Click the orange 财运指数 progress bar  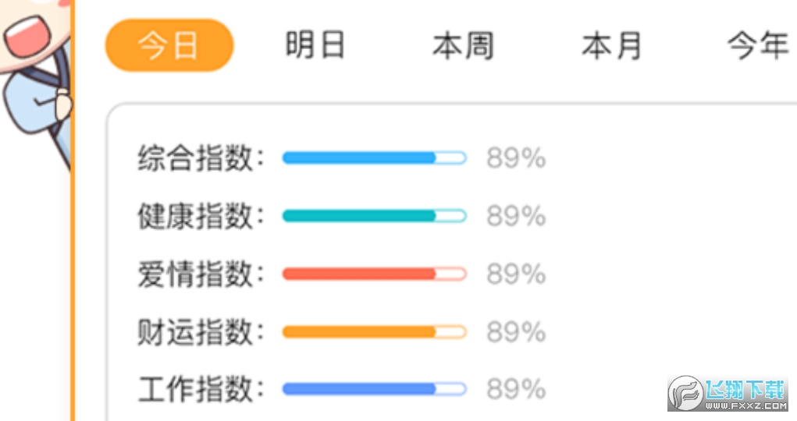[375, 332]
